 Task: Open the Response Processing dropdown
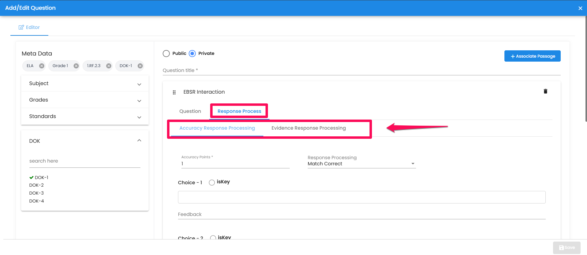(361, 164)
